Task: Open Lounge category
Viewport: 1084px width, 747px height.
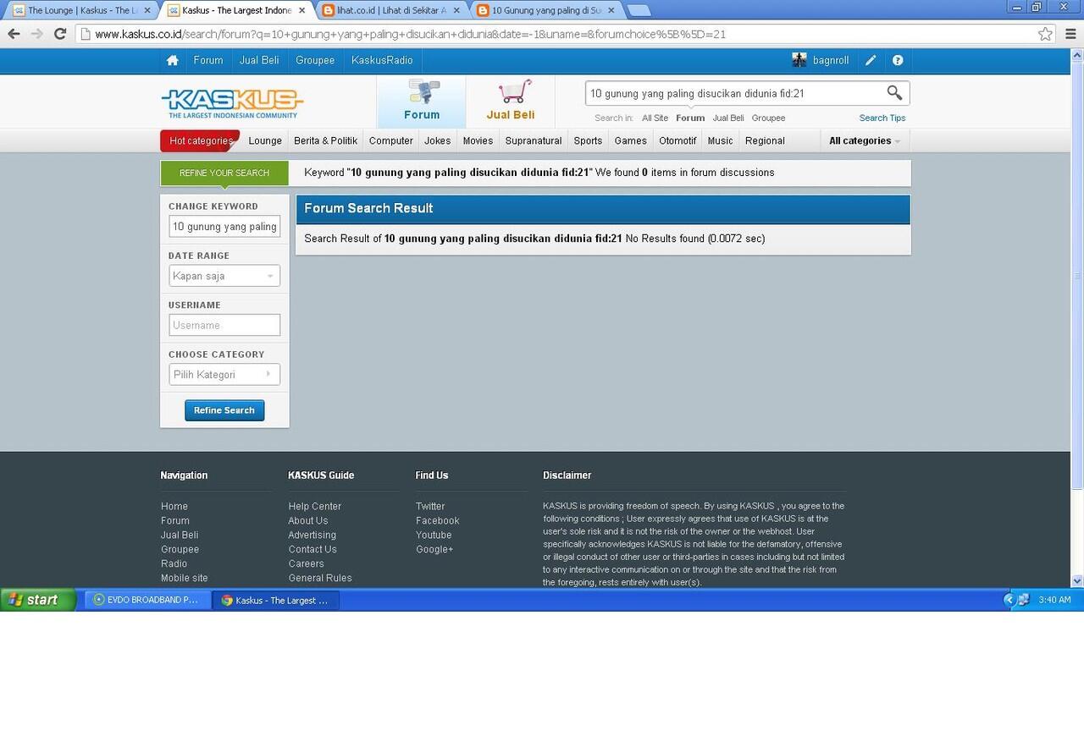Action: (265, 141)
